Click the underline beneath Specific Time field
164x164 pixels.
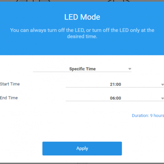[x=82, y=72]
